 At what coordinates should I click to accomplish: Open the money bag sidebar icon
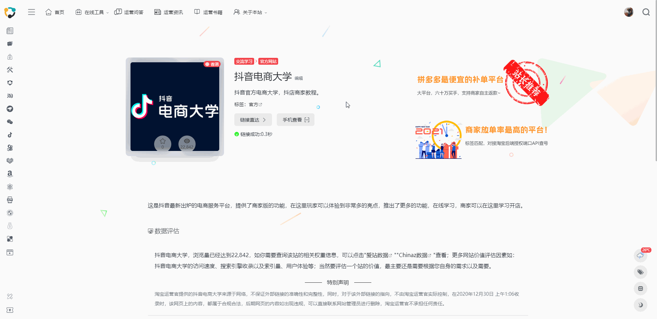[x=10, y=226]
